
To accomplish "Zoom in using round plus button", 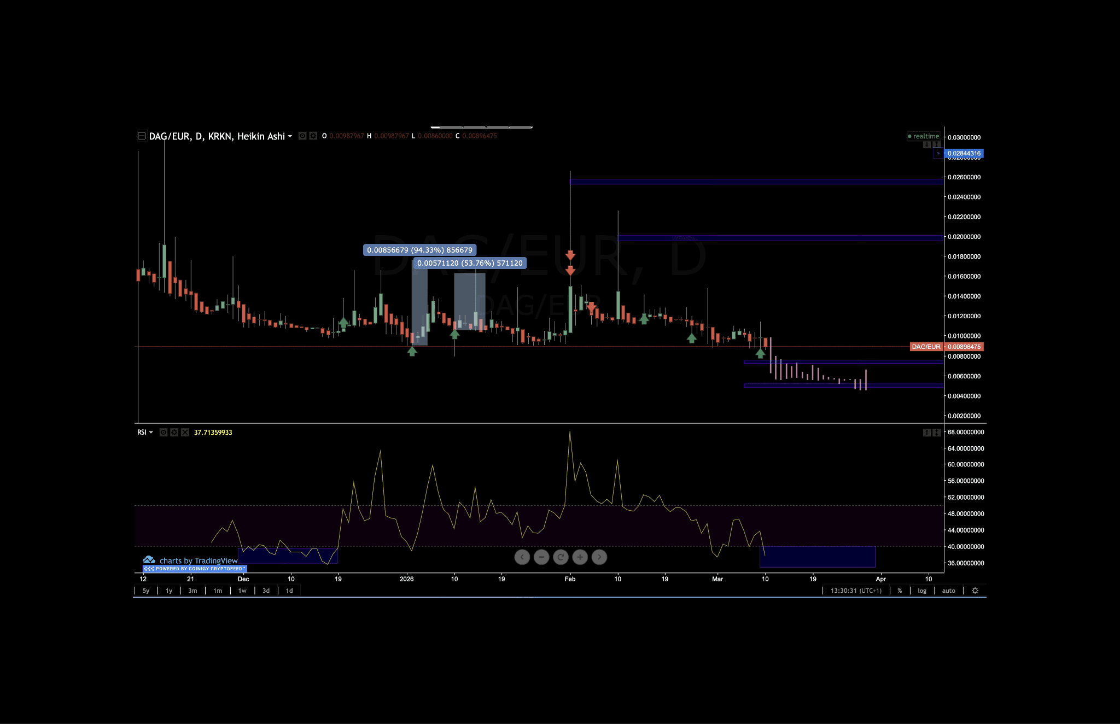I will (580, 557).
